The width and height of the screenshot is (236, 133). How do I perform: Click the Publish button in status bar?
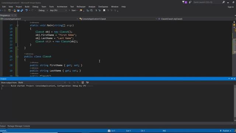226,131
